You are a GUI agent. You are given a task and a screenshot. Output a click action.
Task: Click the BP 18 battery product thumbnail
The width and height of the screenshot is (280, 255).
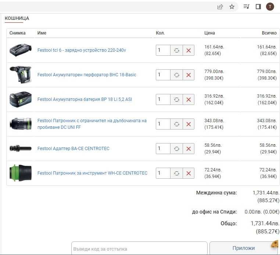(21, 99)
